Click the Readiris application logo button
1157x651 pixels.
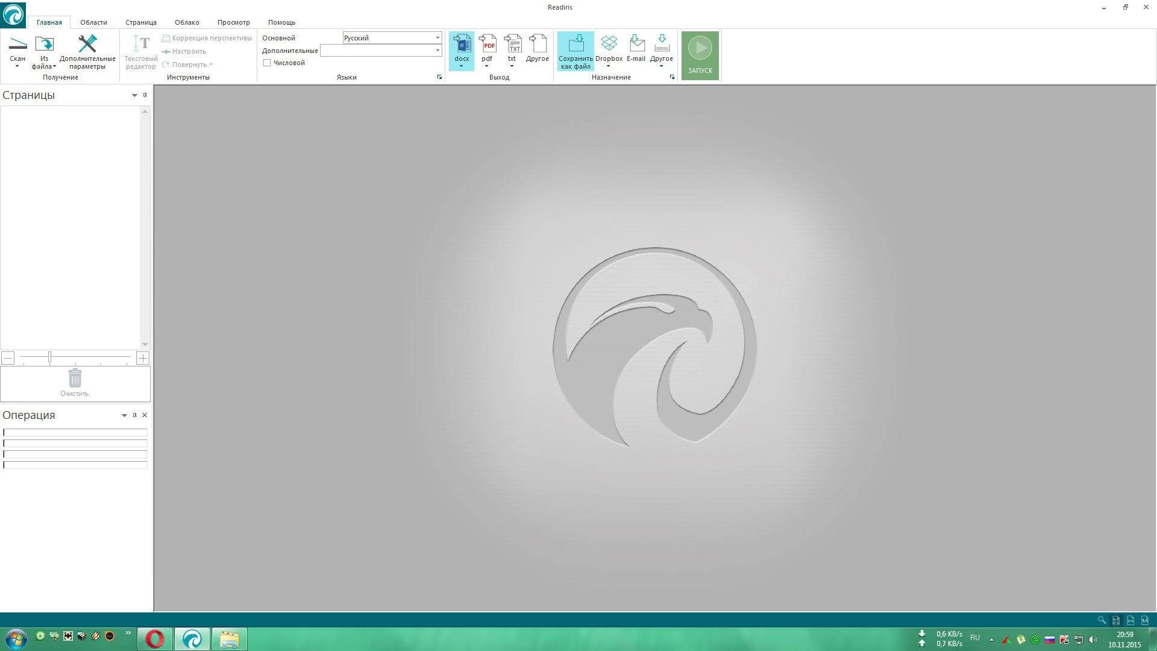coord(13,14)
